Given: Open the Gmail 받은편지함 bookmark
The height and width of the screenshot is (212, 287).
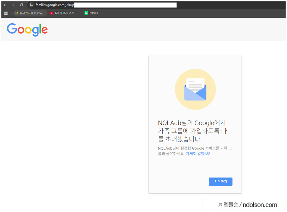Looking at the screenshot, I should click(30, 13).
